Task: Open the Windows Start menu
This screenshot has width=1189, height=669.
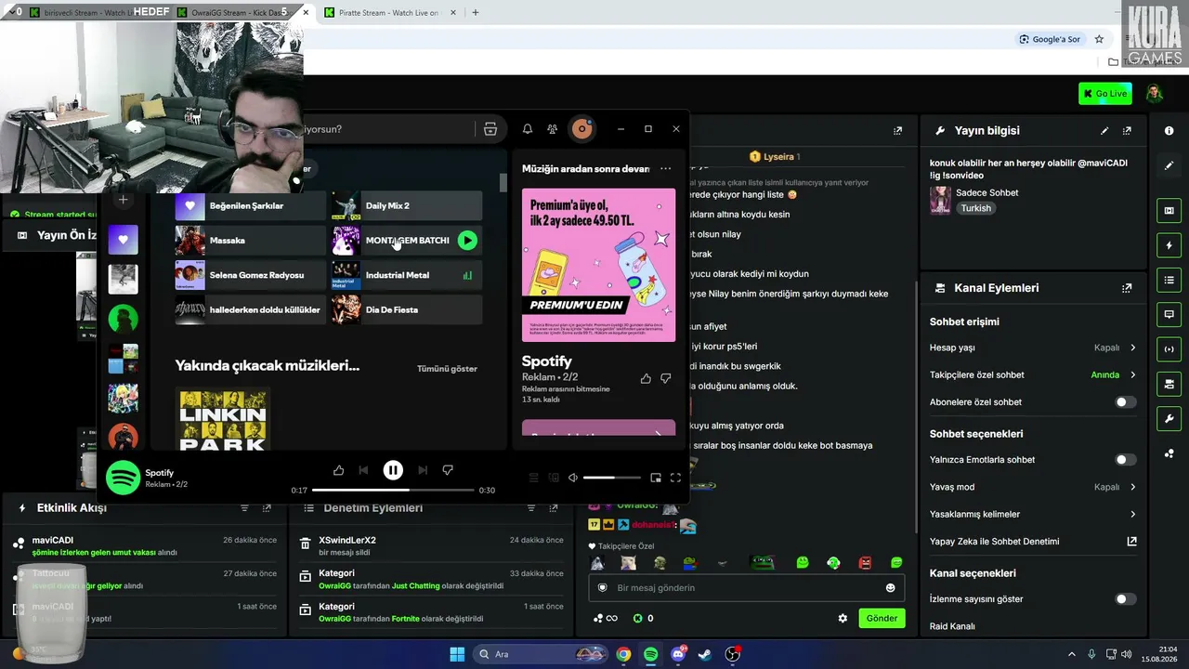Action: pyautogui.click(x=457, y=654)
